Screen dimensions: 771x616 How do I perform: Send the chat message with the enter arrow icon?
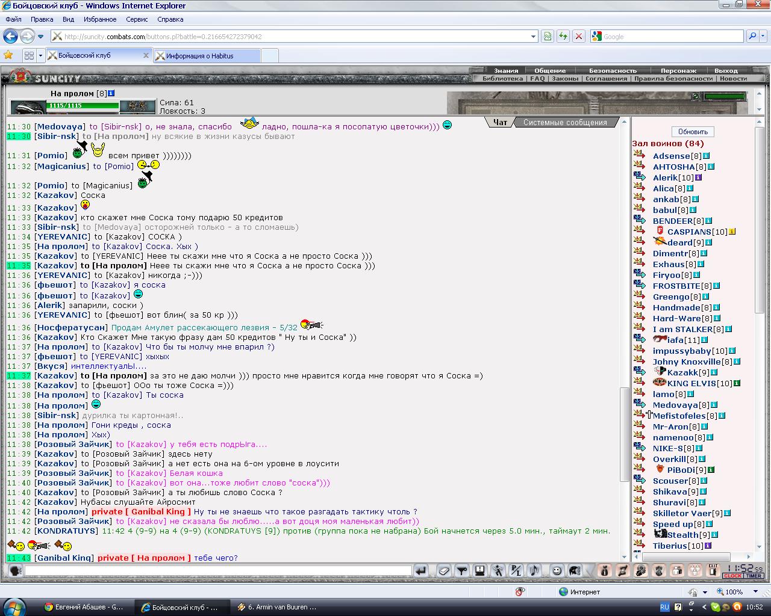click(x=421, y=571)
